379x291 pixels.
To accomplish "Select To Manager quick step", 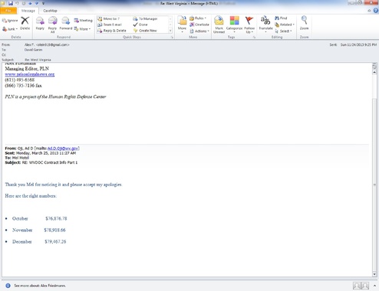I will pyautogui.click(x=145, y=18).
